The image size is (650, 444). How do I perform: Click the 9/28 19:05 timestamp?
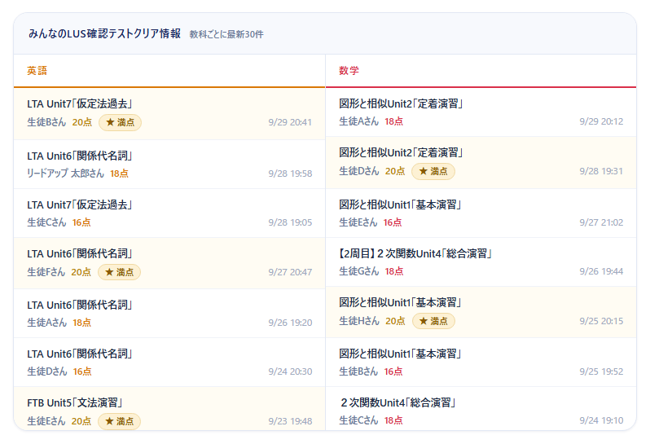(290, 222)
